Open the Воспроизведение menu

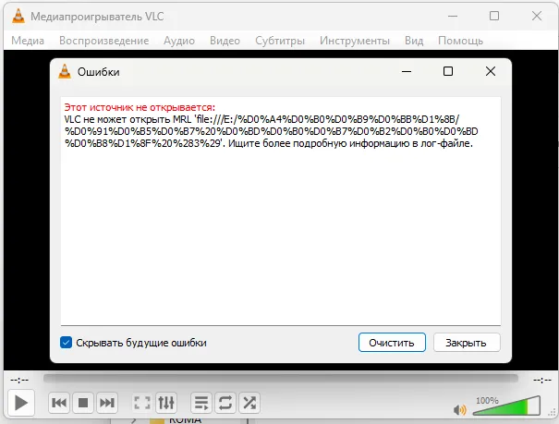pyautogui.click(x=104, y=41)
